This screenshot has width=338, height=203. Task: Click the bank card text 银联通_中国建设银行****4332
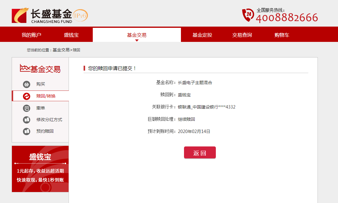tap(207, 107)
